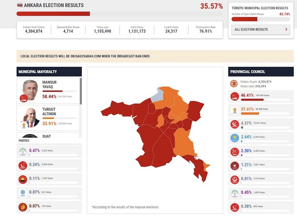Click the Provincial Council panel header
Viewport: 297px width, 218px height.
261,72
